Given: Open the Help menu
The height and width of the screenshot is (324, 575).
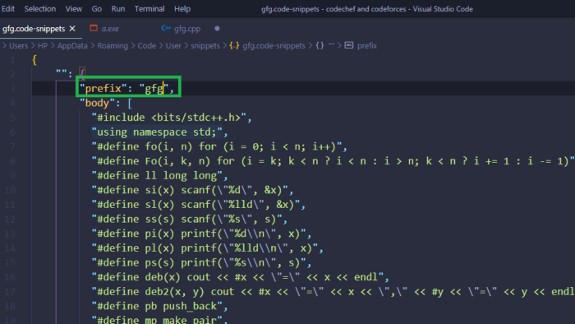Looking at the screenshot, I should [x=182, y=9].
